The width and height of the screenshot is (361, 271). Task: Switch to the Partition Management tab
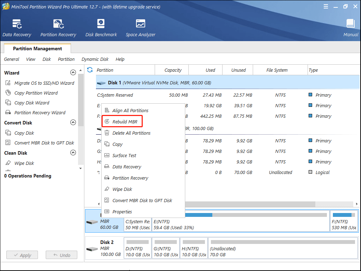click(37, 48)
